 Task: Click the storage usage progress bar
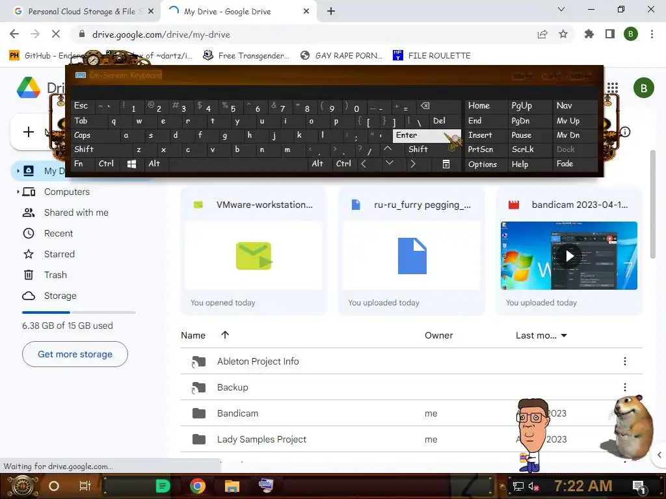click(79, 313)
